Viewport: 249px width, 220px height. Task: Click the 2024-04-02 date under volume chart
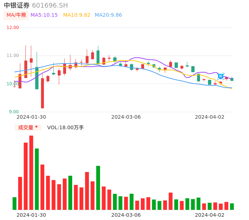(210, 215)
